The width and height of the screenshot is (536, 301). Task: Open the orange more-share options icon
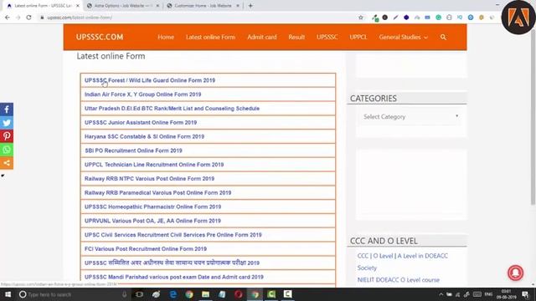coord(7,163)
